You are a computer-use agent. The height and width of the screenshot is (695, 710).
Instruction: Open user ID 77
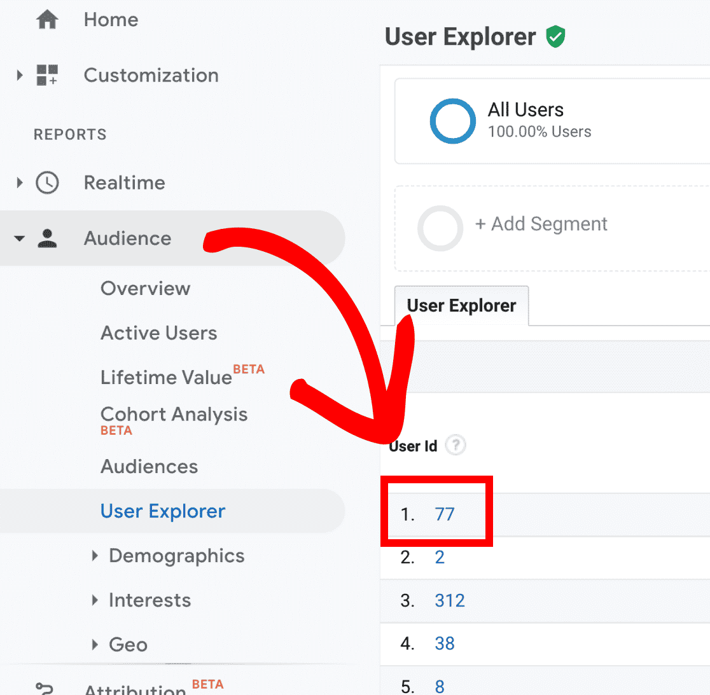pyautogui.click(x=444, y=514)
